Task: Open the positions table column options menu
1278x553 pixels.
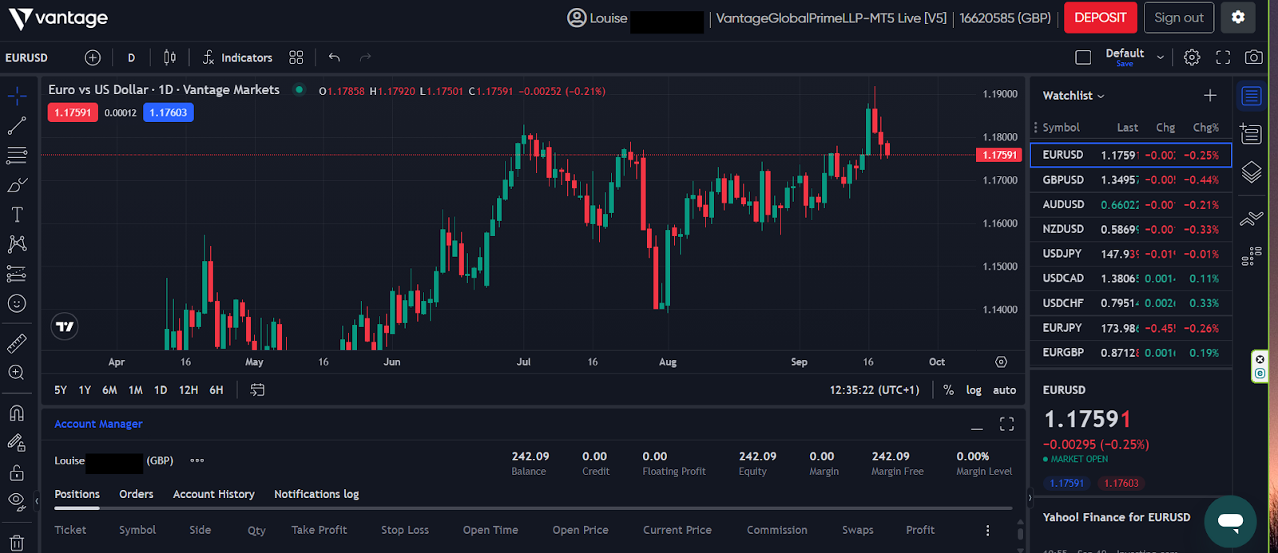Action: click(x=988, y=531)
